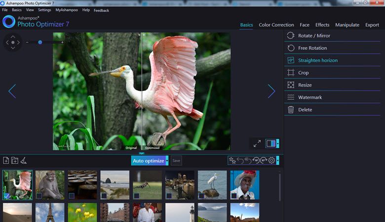Open the Settings menu
The image size is (385, 222).
pos(44,10)
